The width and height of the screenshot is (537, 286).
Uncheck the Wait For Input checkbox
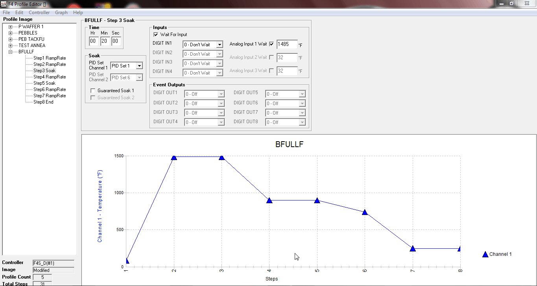tap(156, 35)
